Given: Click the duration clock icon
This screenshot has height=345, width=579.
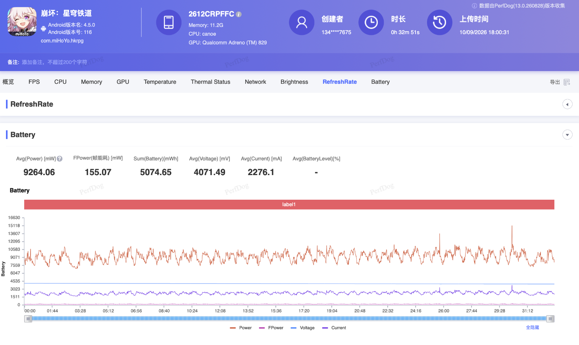Looking at the screenshot, I should [x=371, y=22].
